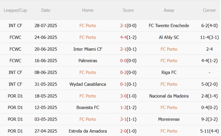Click the League/Cup column header
The image size is (221, 136).
coord(15,10)
